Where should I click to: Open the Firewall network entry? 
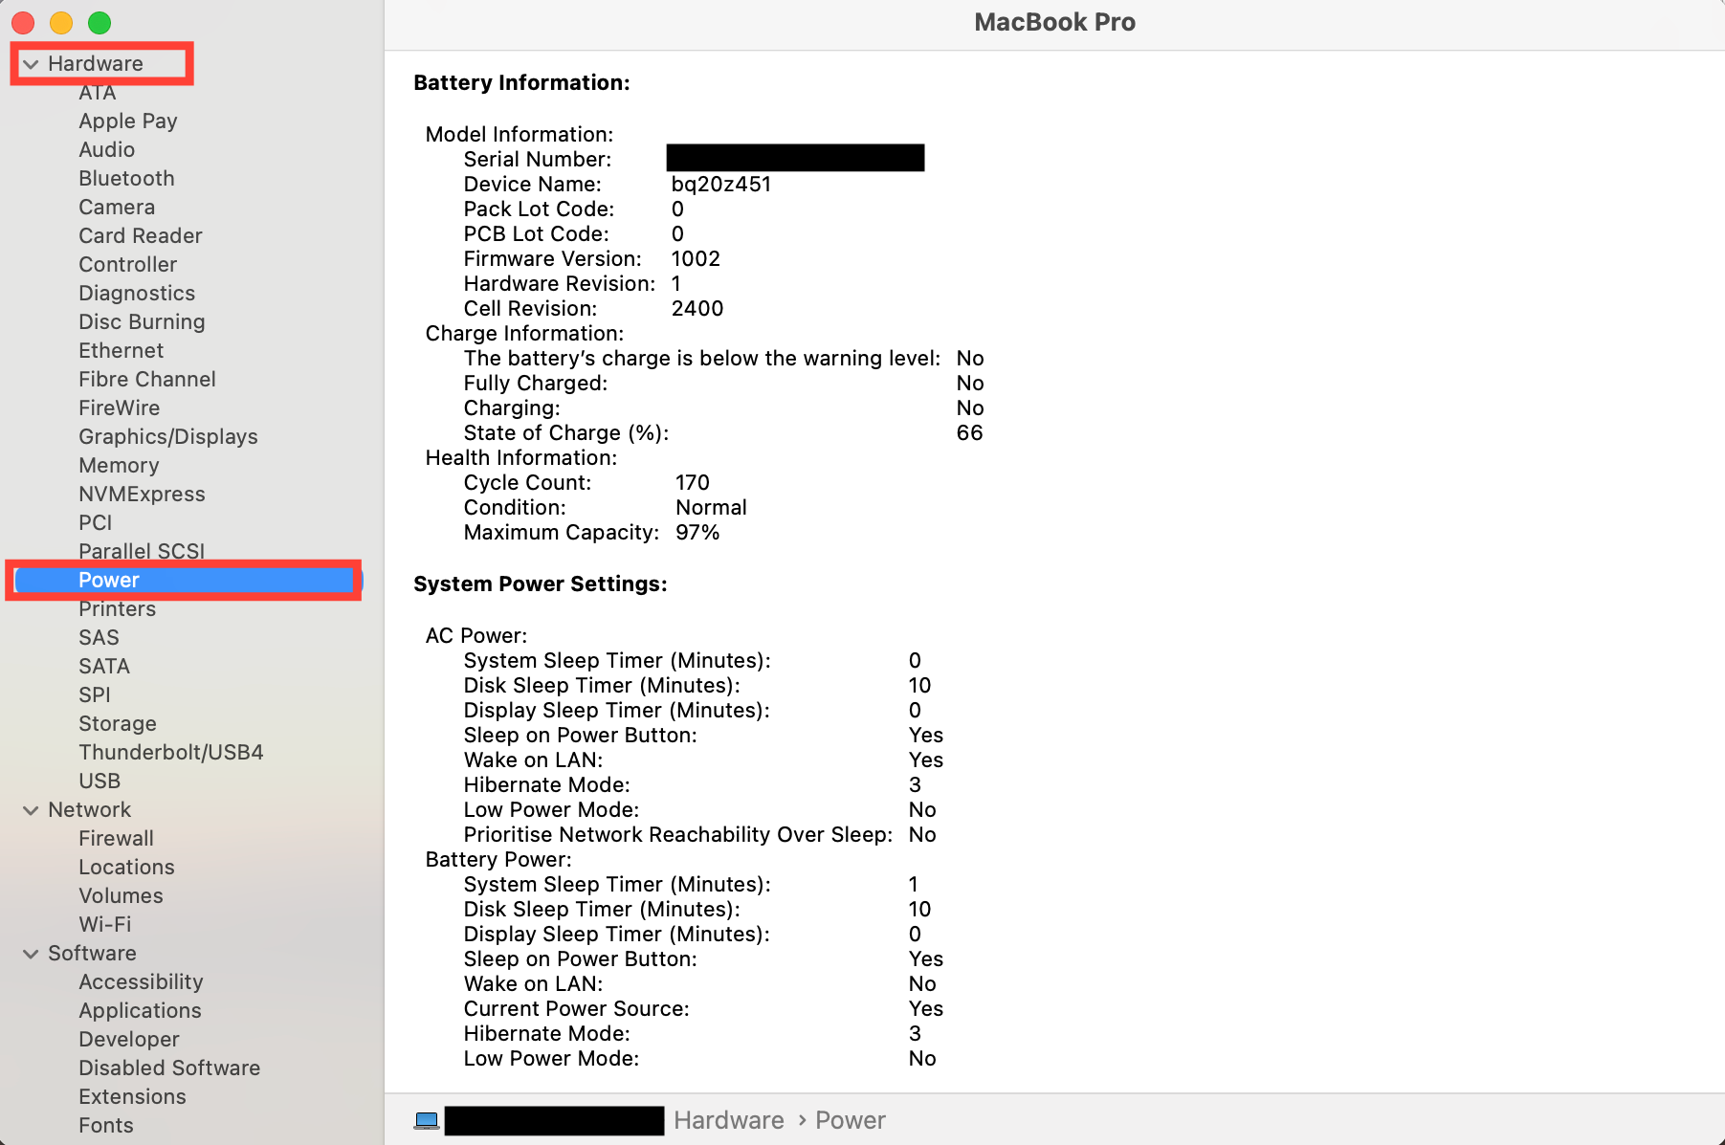tap(117, 839)
